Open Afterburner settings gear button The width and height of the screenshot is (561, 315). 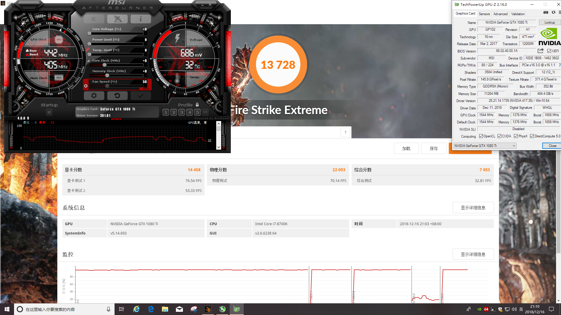[94, 95]
